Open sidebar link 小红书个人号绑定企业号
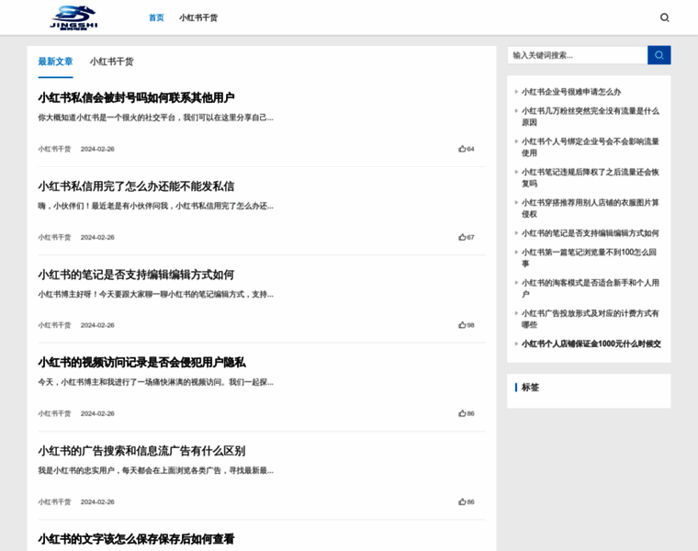 coord(591,147)
